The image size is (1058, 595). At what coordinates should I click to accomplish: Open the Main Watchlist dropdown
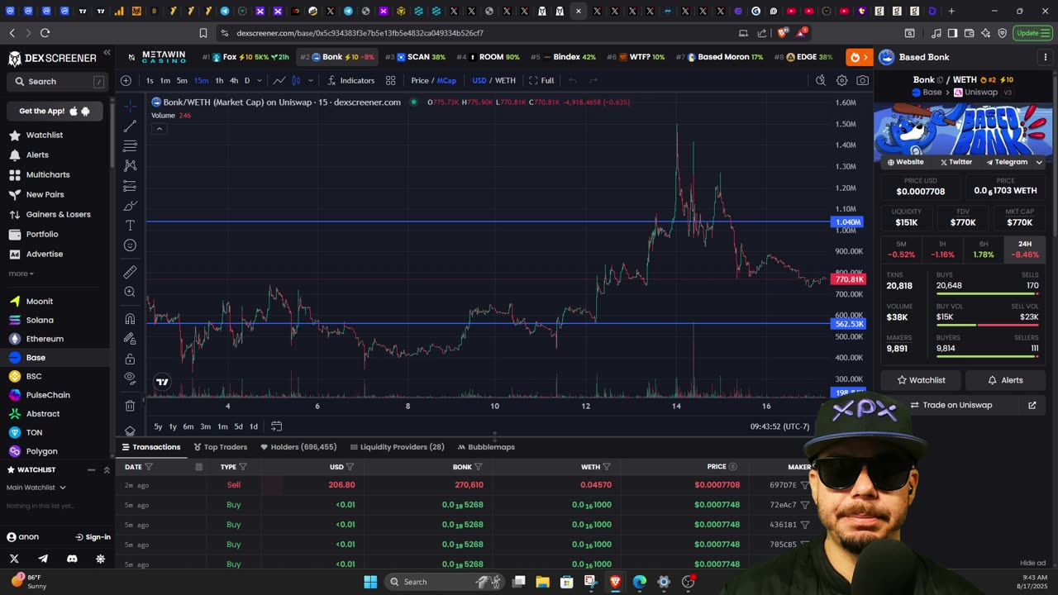pos(36,488)
